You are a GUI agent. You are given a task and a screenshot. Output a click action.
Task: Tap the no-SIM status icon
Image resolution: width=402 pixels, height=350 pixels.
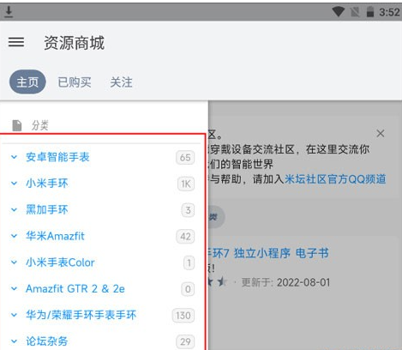pos(355,12)
